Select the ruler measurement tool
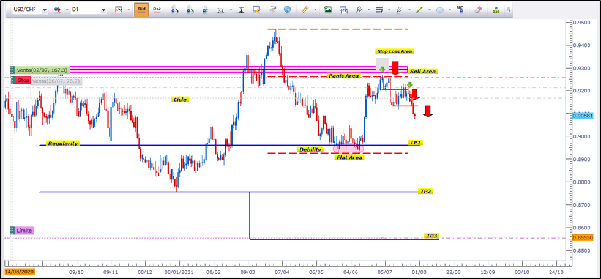Screen dimensions: 601x279 coord(305,10)
